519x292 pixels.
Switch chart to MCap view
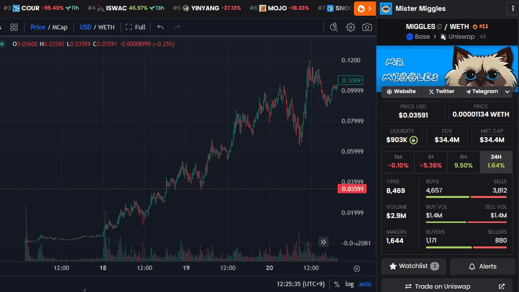click(60, 27)
